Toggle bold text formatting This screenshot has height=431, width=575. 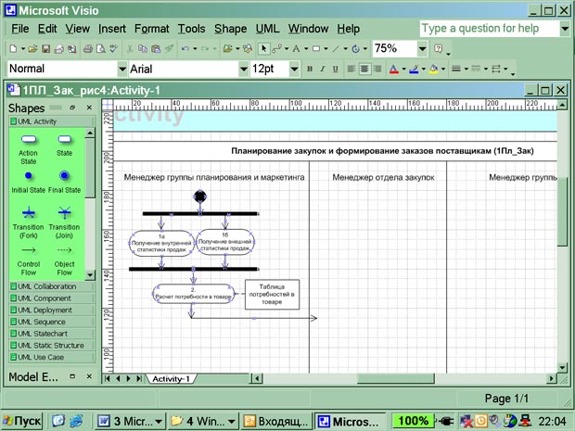click(x=310, y=69)
